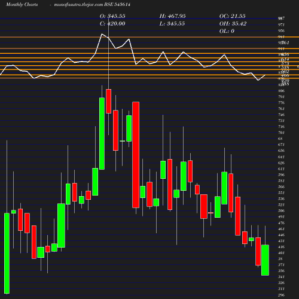Click price axis label 401
This screenshot has height=299, width=299.
point(281,253)
